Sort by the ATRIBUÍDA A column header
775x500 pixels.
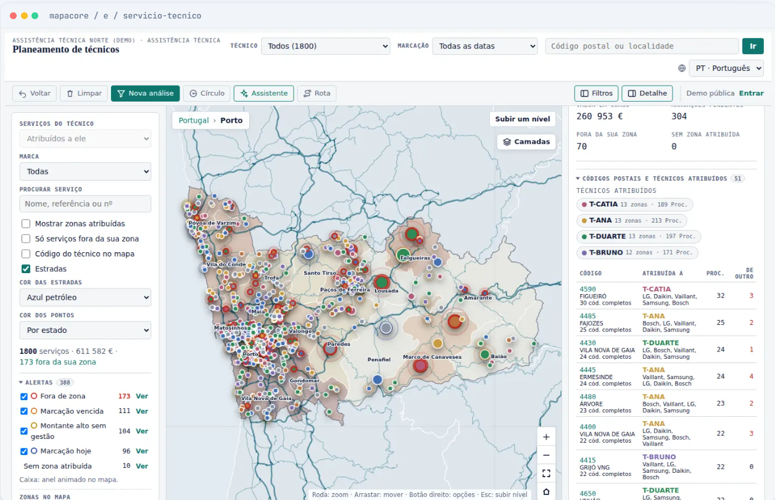[x=663, y=273]
